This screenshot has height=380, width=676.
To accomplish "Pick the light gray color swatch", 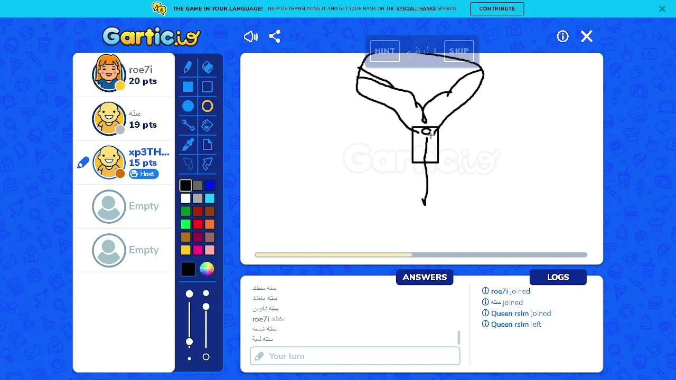I will pyautogui.click(x=198, y=198).
